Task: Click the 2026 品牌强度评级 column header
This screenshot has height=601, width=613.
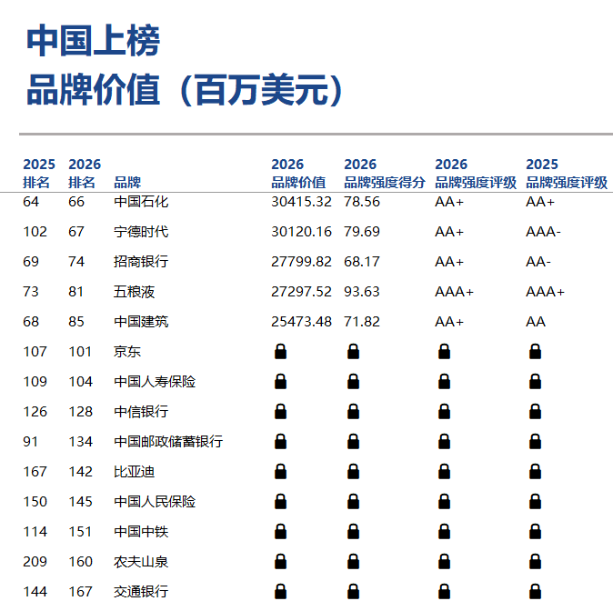Action: point(476,173)
